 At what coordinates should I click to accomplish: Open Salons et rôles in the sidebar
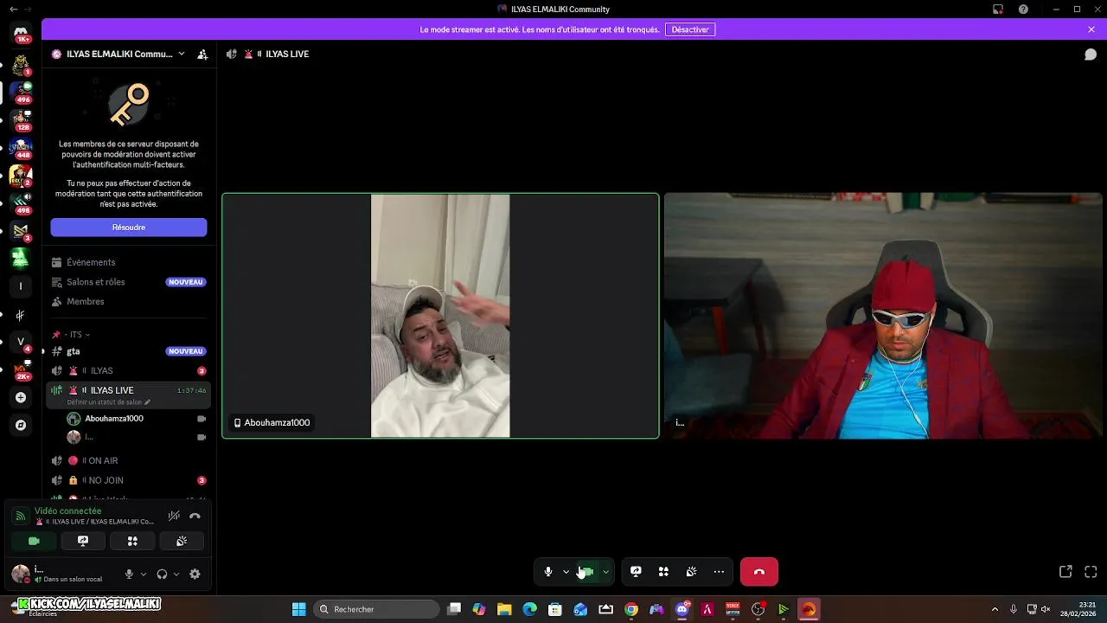(128, 282)
